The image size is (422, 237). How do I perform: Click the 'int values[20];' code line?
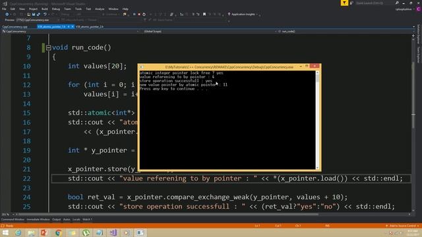[x=97, y=66]
